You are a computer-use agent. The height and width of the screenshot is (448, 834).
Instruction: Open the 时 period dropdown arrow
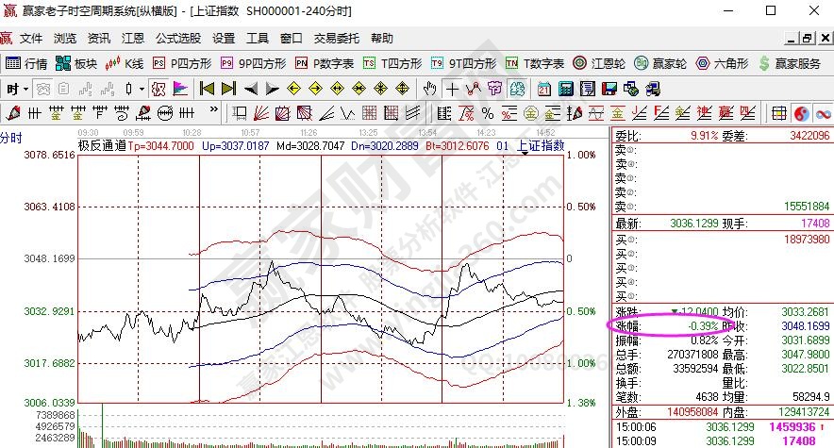click(x=27, y=89)
